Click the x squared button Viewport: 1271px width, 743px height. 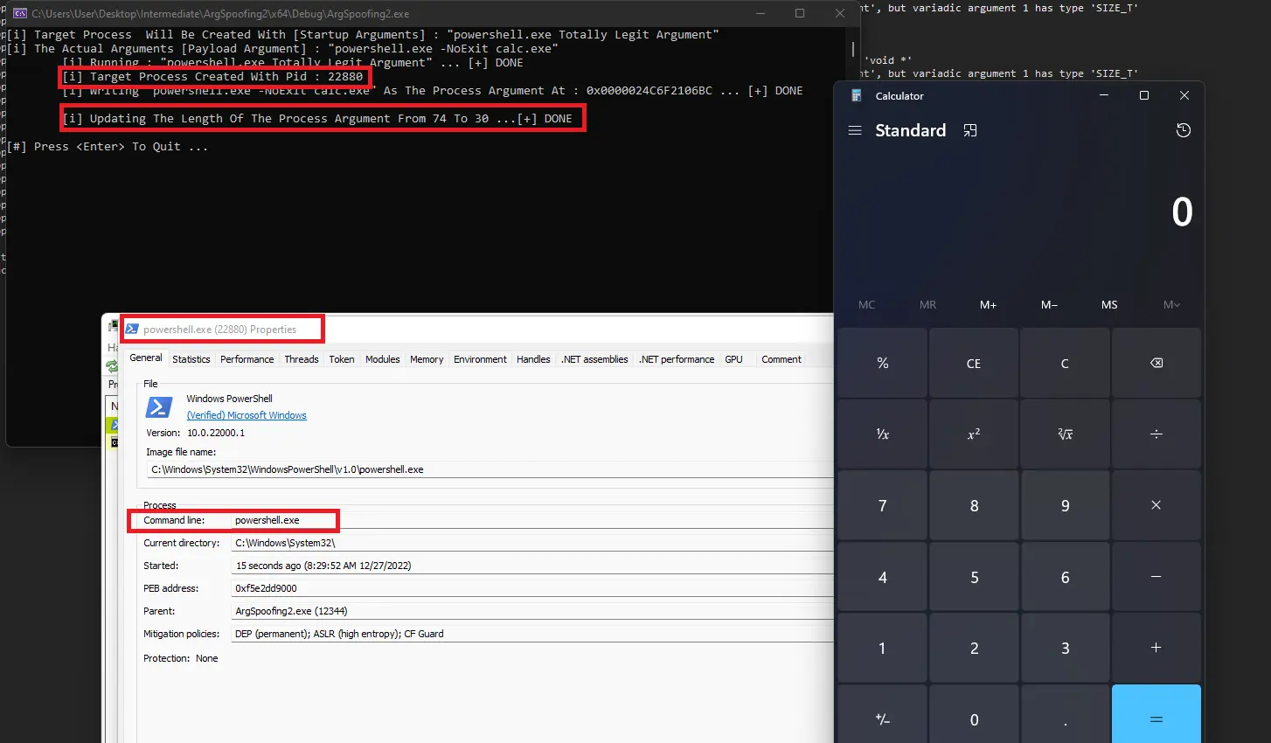pos(973,434)
